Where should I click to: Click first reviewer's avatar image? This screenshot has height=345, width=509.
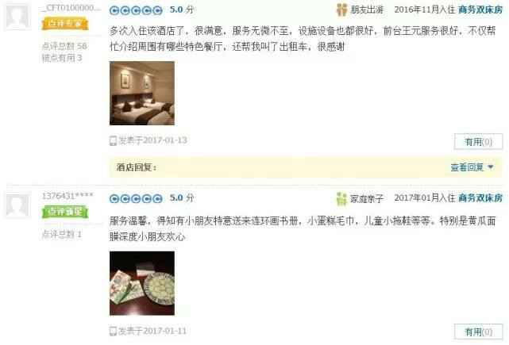point(17,16)
